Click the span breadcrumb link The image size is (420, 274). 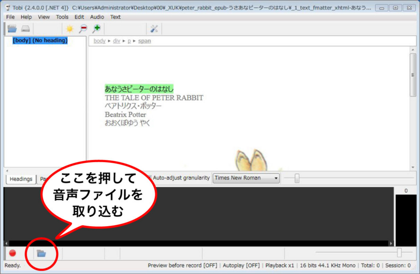click(144, 41)
